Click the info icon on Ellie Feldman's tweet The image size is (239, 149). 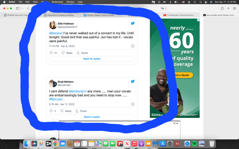coord(132,46)
